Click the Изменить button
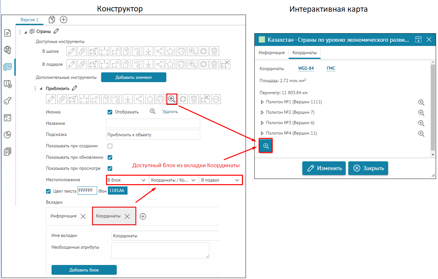Image resolution: width=438 pixels, height=279 pixels. 324,168
